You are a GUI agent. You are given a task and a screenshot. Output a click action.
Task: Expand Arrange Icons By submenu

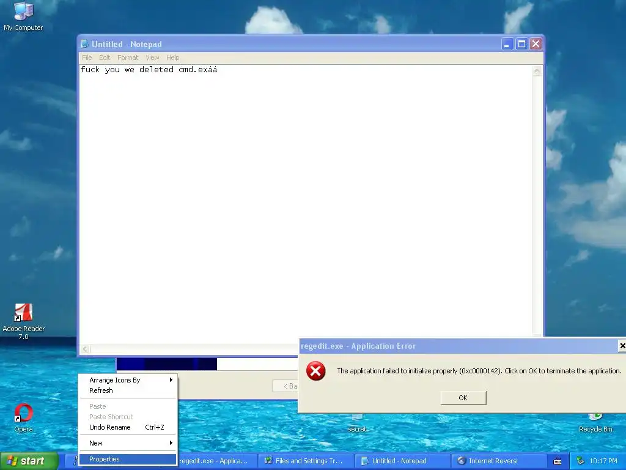[x=128, y=380]
